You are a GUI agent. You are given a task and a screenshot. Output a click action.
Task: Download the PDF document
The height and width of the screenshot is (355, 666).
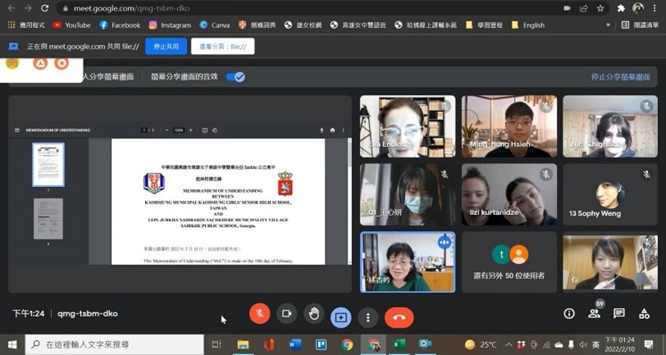pos(321,130)
